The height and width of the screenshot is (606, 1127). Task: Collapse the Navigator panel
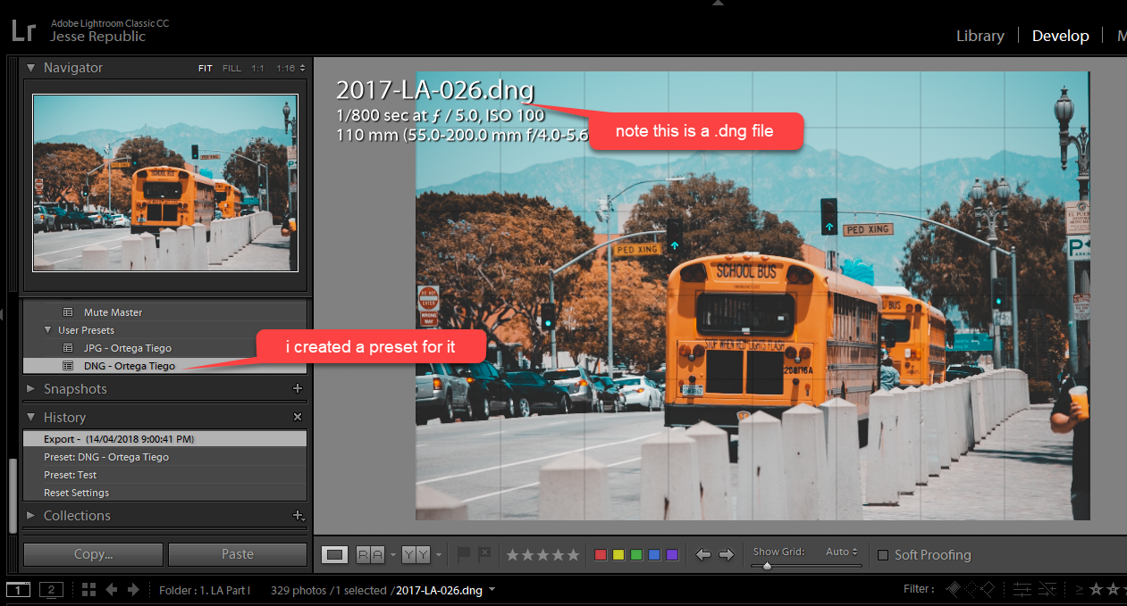[x=31, y=68]
